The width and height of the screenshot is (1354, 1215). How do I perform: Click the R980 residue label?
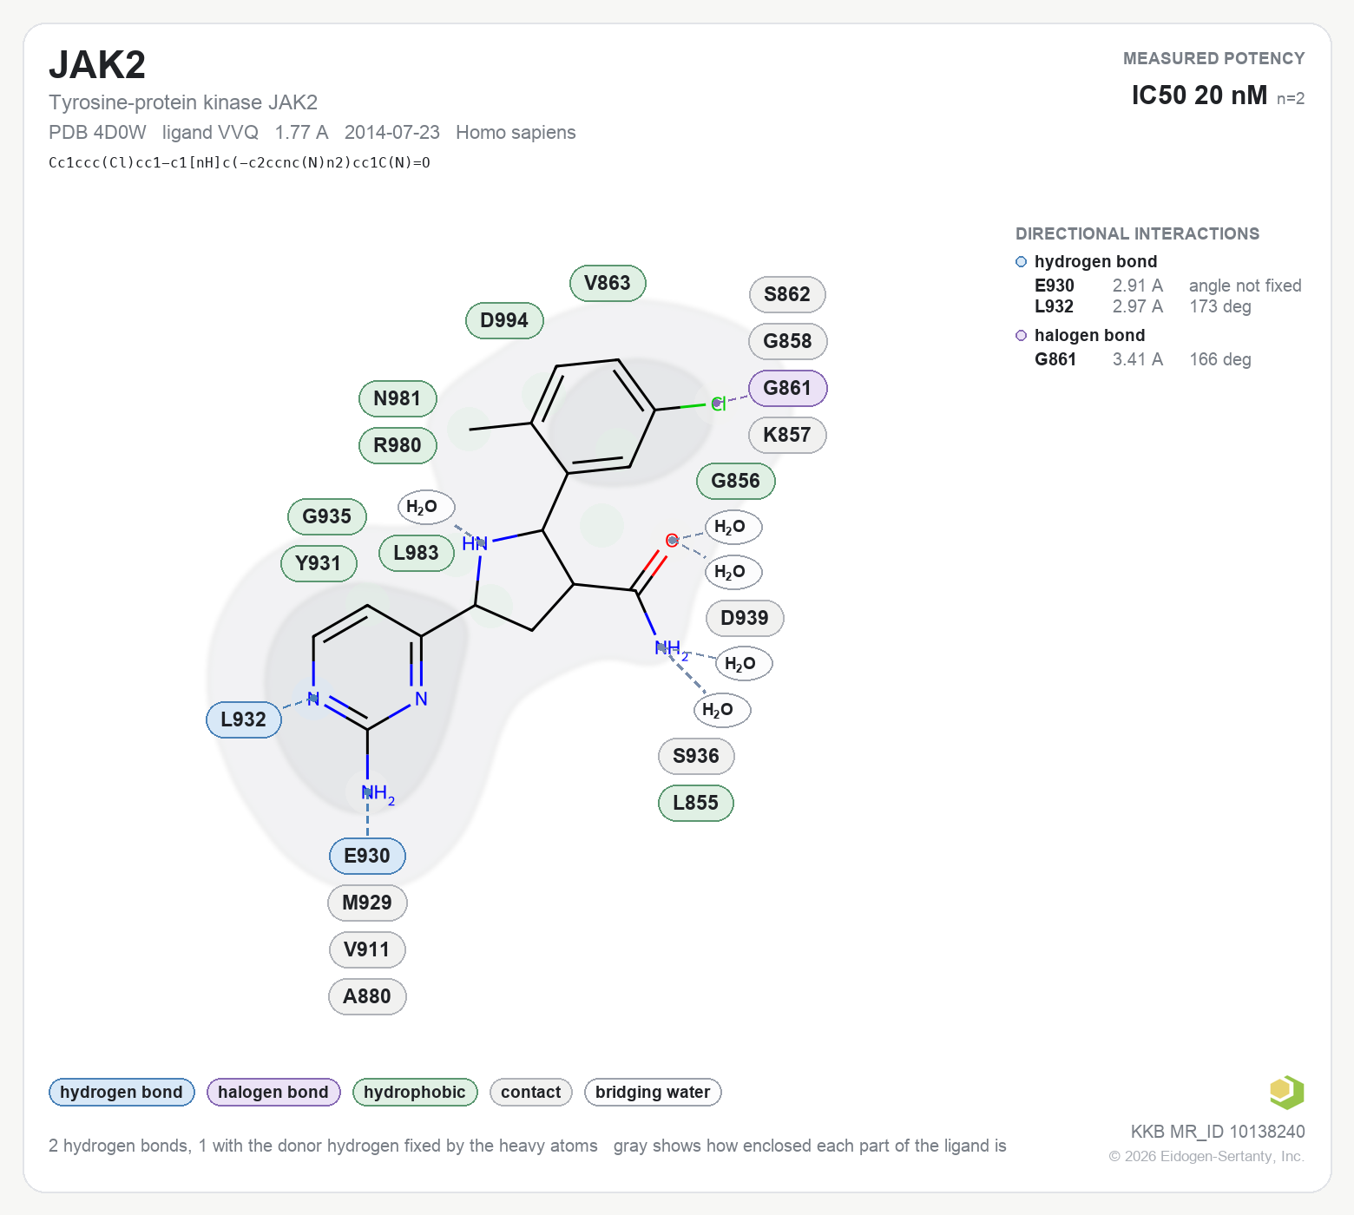point(398,445)
